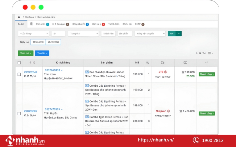Open the Hãng vận chuyển carrier dropdown

tap(150, 34)
